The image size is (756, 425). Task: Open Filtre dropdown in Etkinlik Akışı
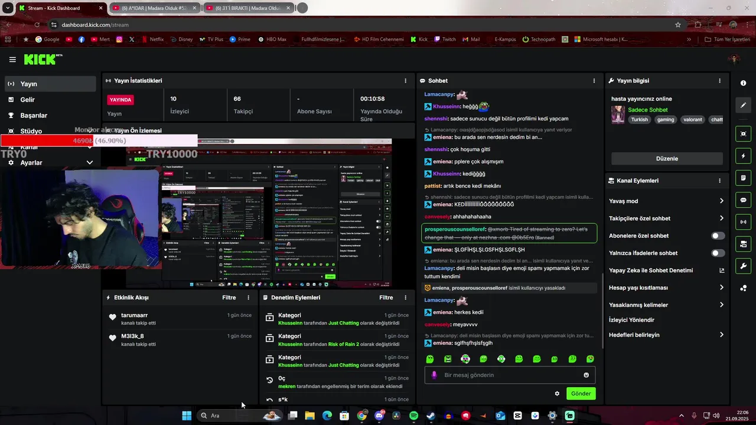[229, 298]
